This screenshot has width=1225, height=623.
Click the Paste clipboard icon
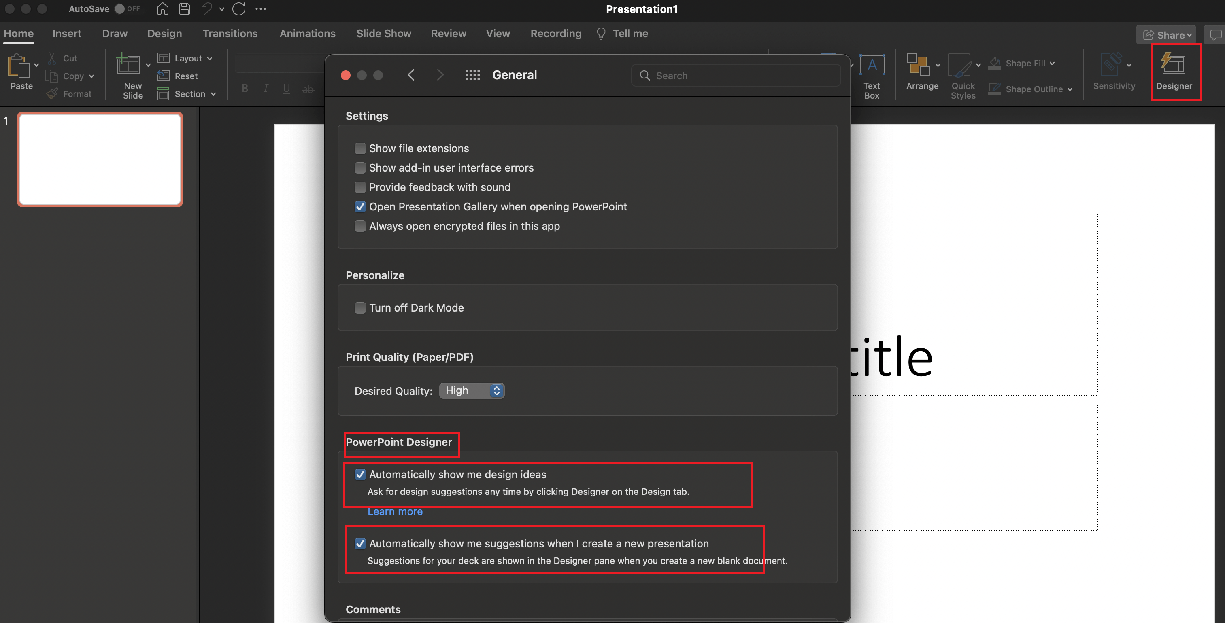click(x=18, y=66)
